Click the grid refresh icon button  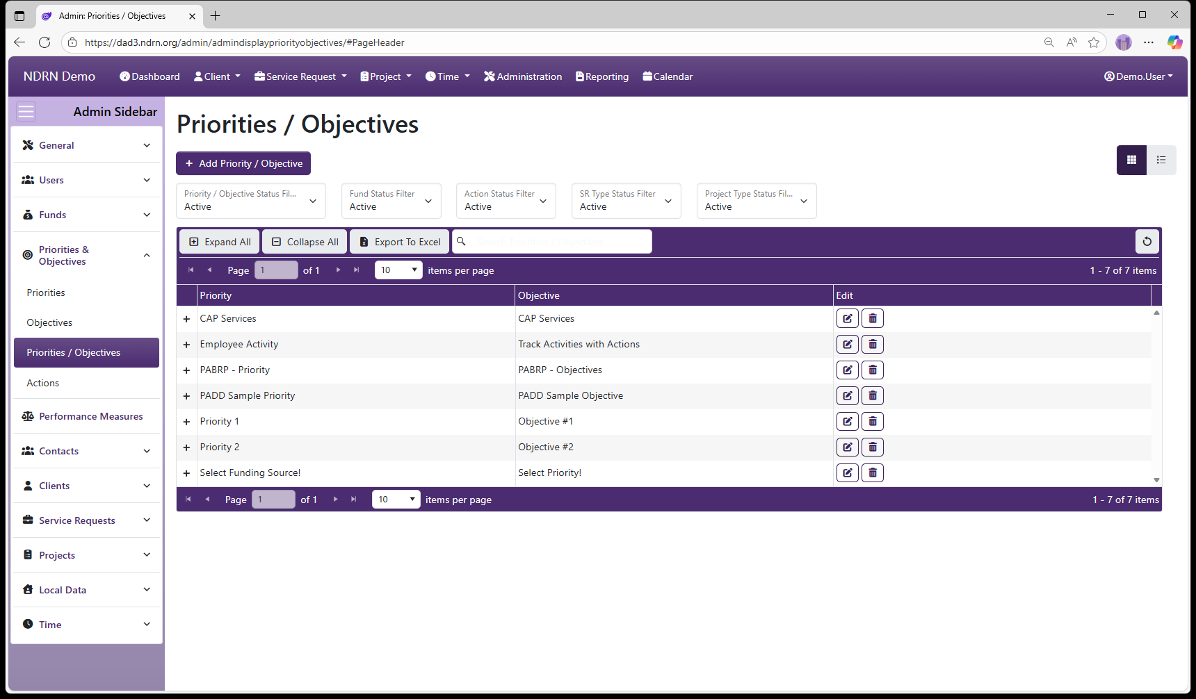(1147, 242)
